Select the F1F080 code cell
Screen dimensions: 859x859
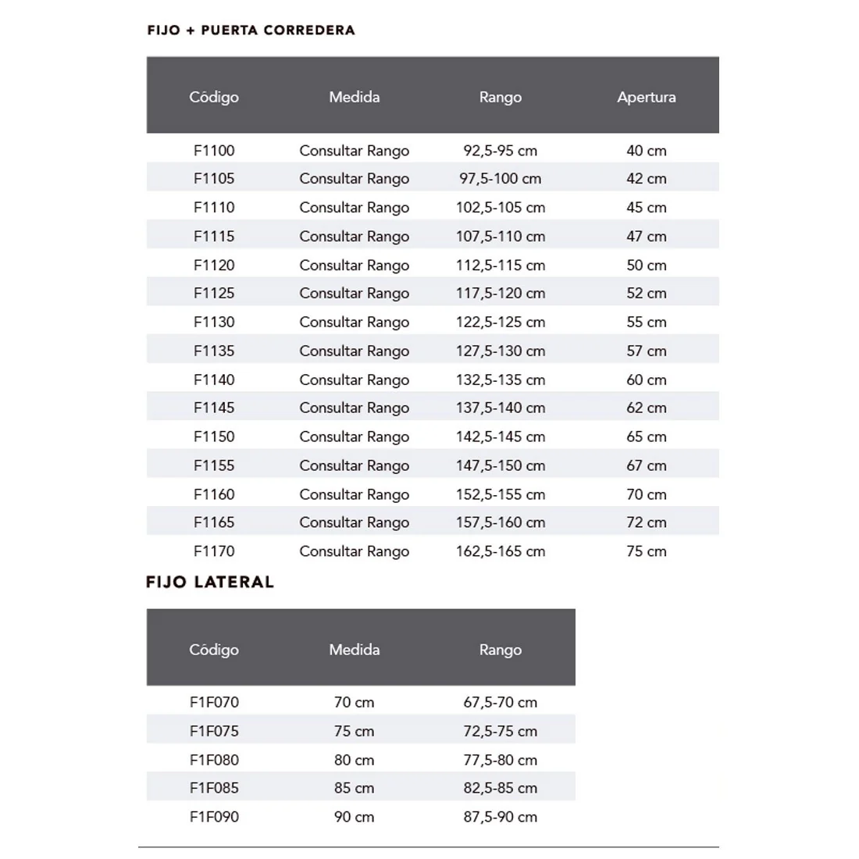[214, 760]
